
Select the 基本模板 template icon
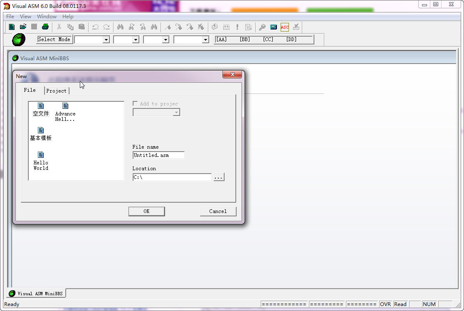41,134
